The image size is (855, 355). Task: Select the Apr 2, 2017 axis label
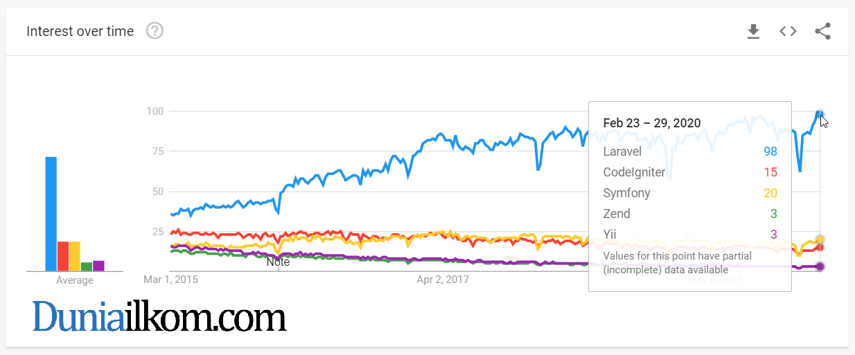443,280
